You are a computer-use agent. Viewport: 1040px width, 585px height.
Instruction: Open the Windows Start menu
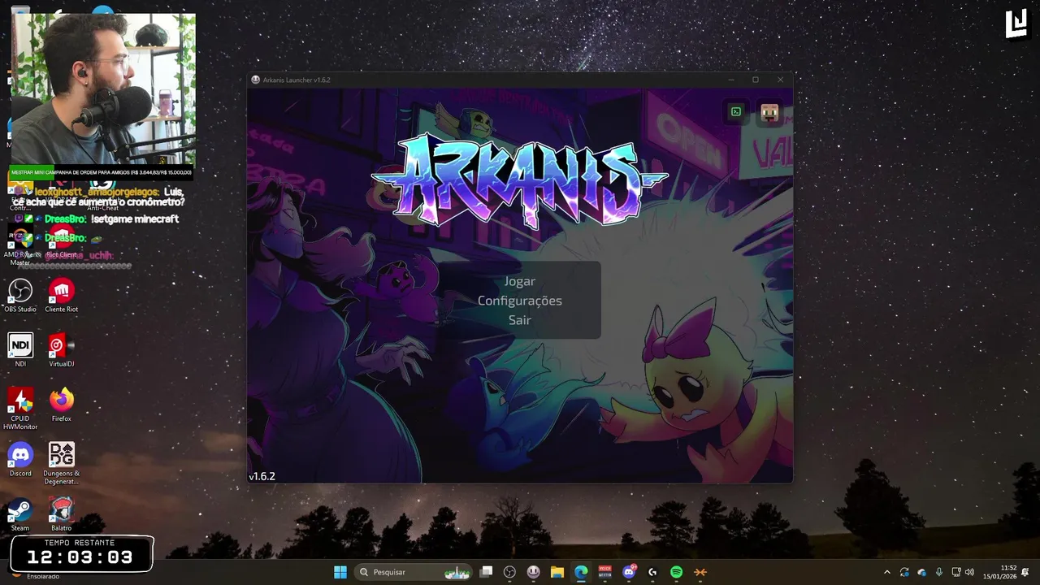340,572
